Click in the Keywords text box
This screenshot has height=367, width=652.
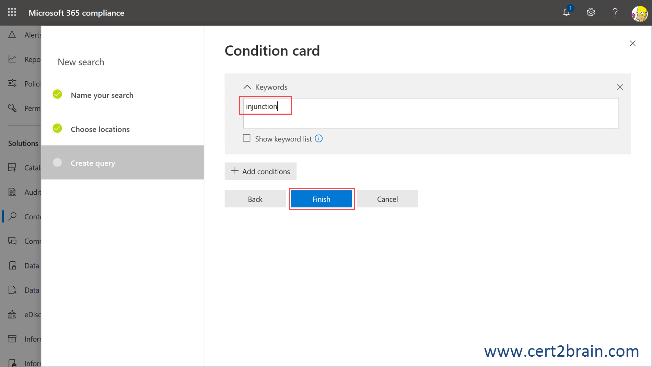tap(431, 113)
